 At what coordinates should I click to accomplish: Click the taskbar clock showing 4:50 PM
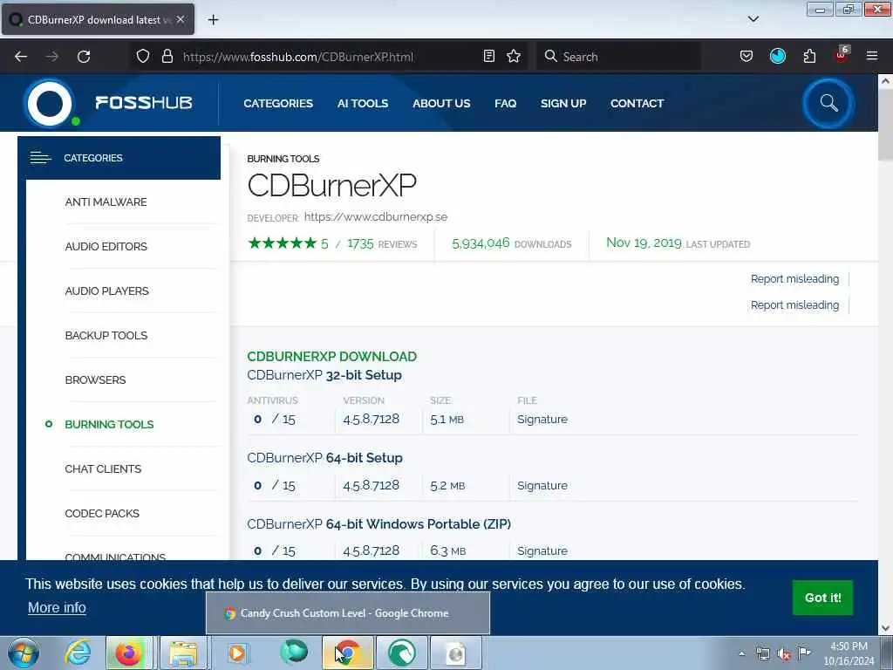[849, 653]
